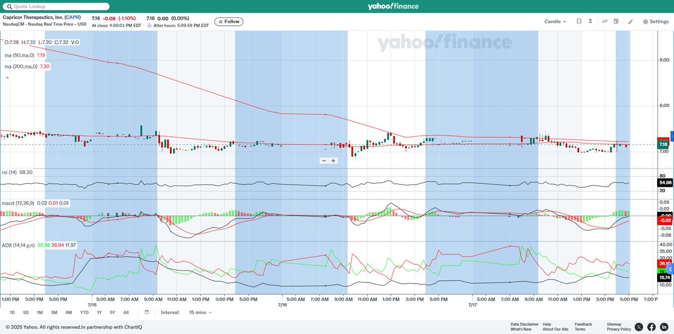Image resolution: width=674 pixels, height=334 pixels.
Task: Open chart Settings
Action: pos(655,21)
